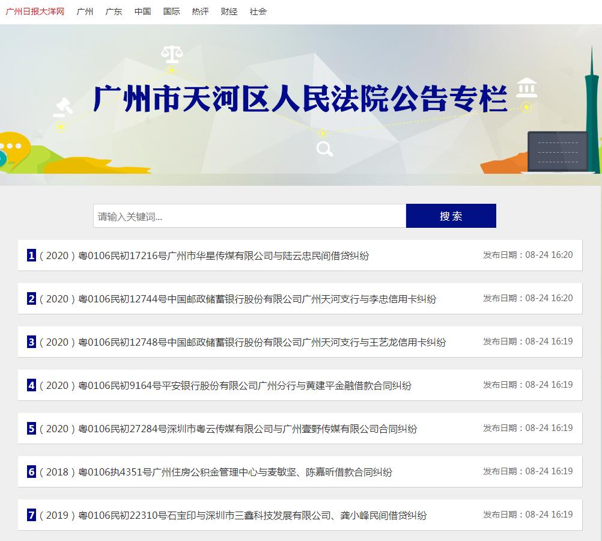Viewport: 602px width, 541px height.
Task: Click the gavel icon in the banner
Action: [x=62, y=108]
